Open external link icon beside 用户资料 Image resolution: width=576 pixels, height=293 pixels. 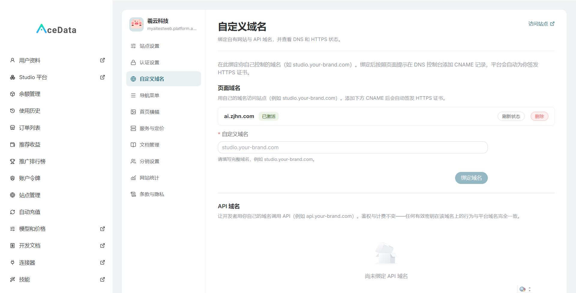coord(102,60)
